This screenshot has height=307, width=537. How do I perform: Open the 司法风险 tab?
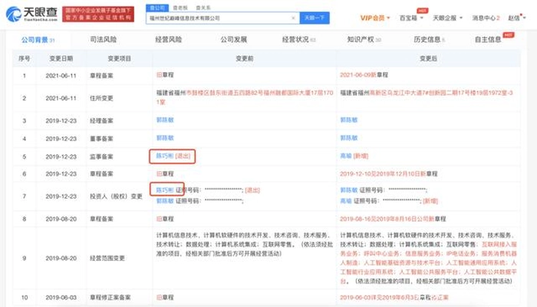104,38
